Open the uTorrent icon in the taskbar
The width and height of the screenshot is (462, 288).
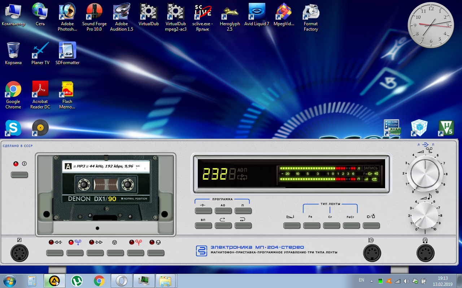(x=77, y=281)
